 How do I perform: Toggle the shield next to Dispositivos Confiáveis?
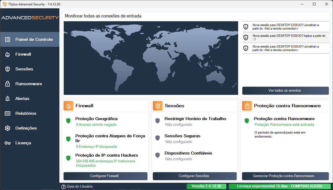(x=157, y=155)
